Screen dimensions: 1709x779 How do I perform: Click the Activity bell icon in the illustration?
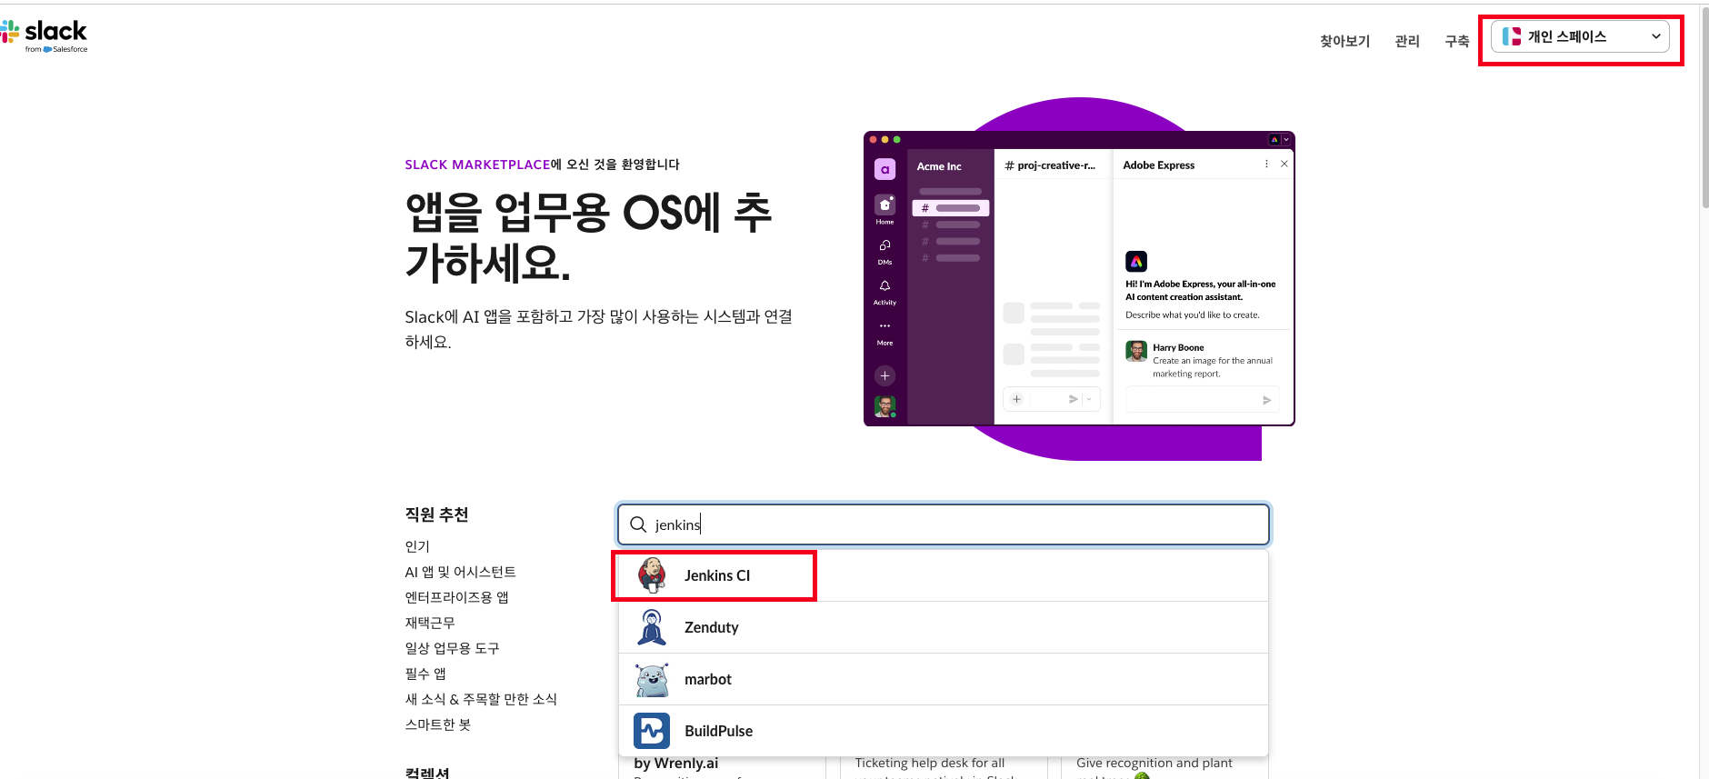point(884,285)
